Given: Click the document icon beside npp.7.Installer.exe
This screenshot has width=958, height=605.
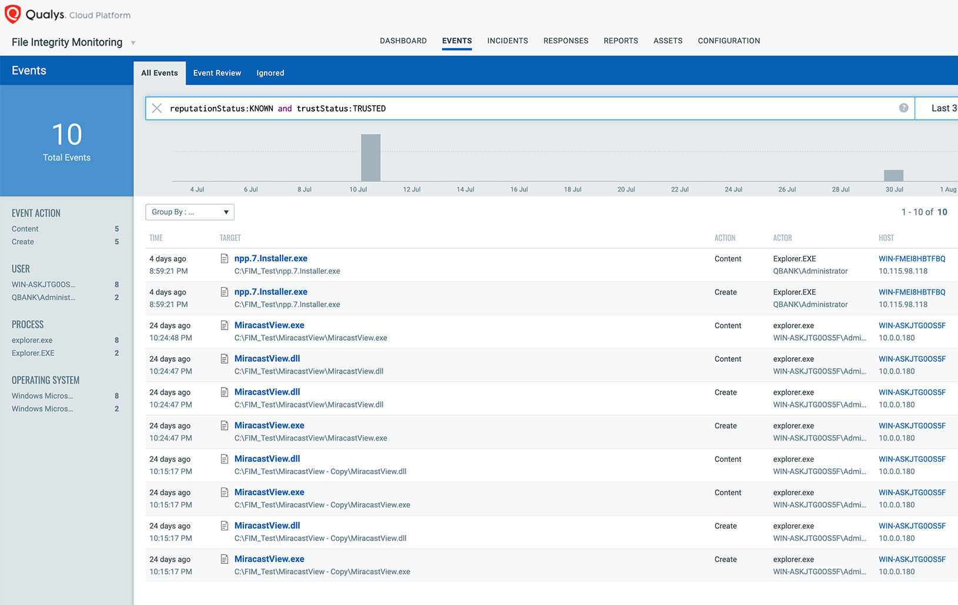Looking at the screenshot, I should pyautogui.click(x=224, y=258).
